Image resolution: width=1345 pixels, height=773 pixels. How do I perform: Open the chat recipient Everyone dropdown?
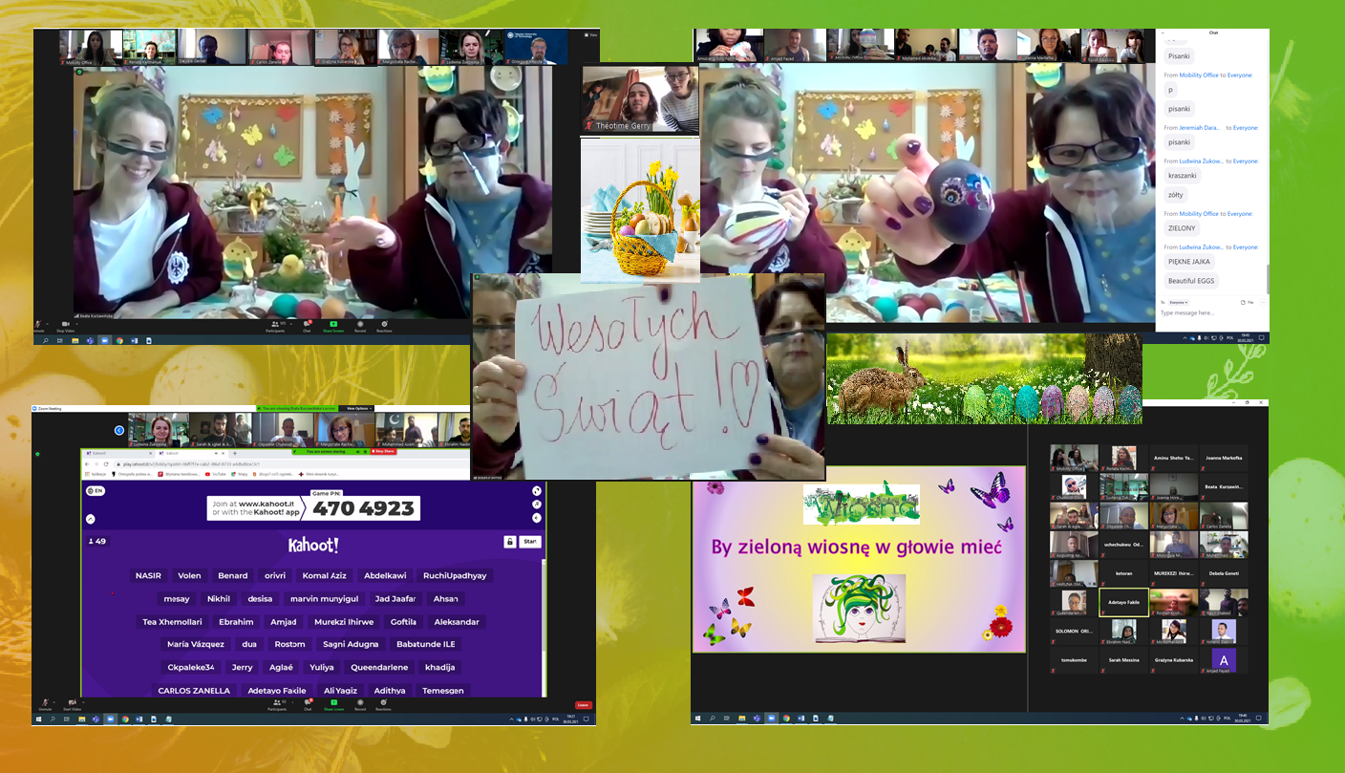click(x=1178, y=302)
